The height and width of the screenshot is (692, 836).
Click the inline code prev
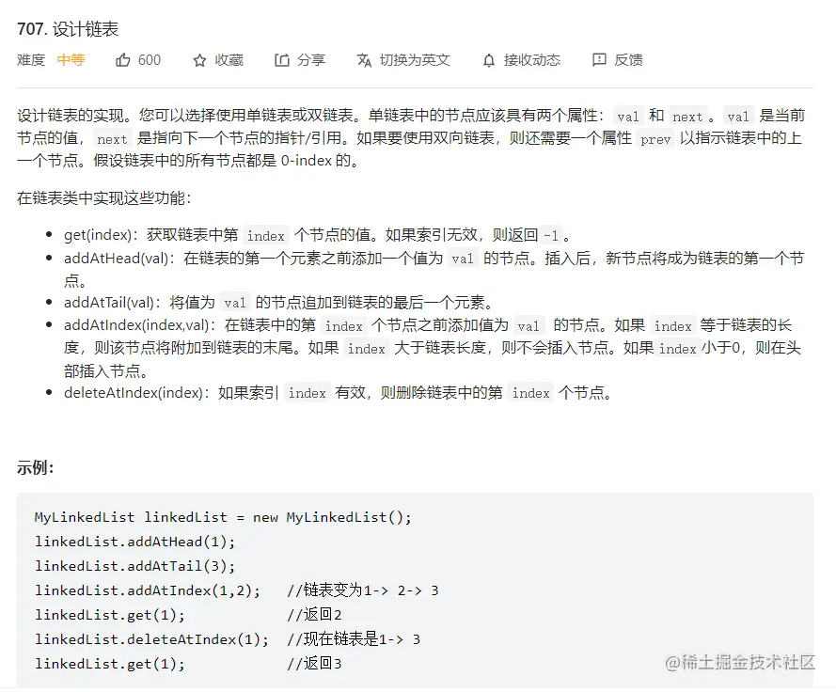(655, 139)
